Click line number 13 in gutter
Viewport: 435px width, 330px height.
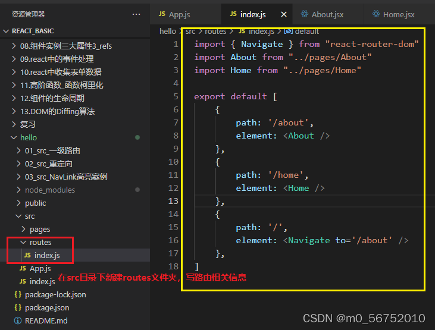pos(173,201)
